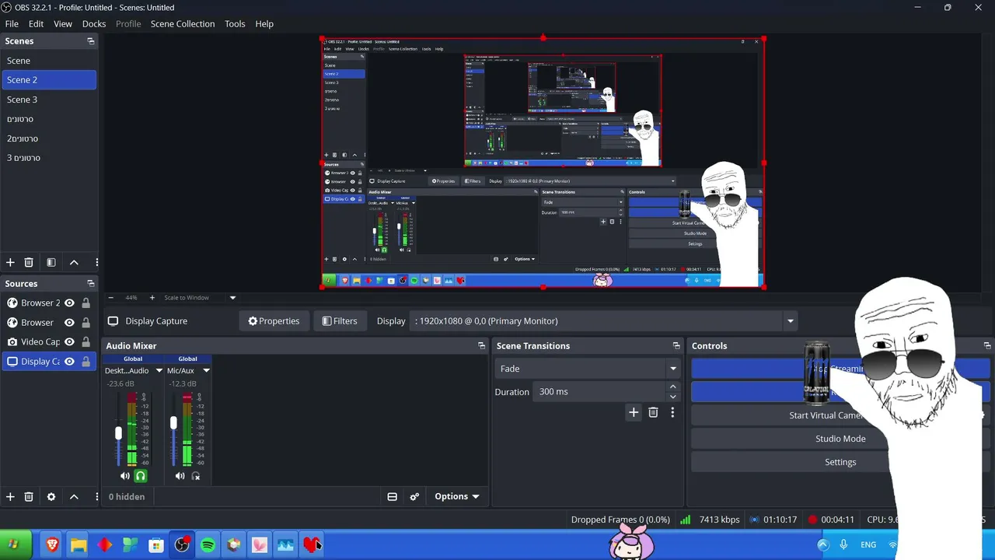Hide the Video Capture source
This screenshot has width=995, height=560.
pos(69,342)
